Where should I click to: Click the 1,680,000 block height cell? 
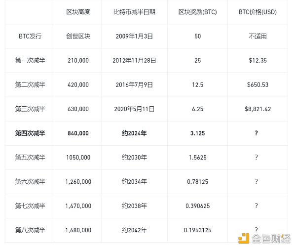click(77, 230)
